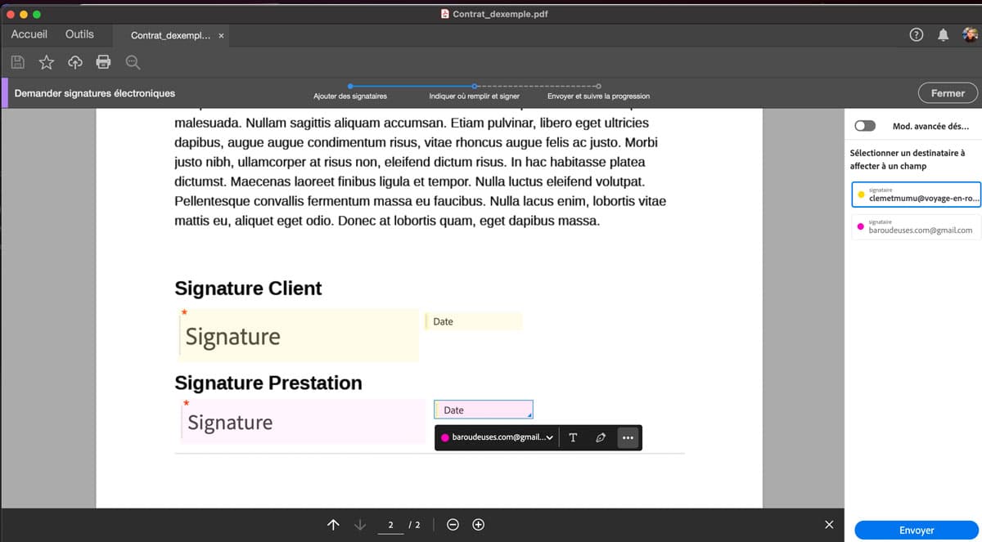Select clemetmumu signer in recipient list

[915, 195]
